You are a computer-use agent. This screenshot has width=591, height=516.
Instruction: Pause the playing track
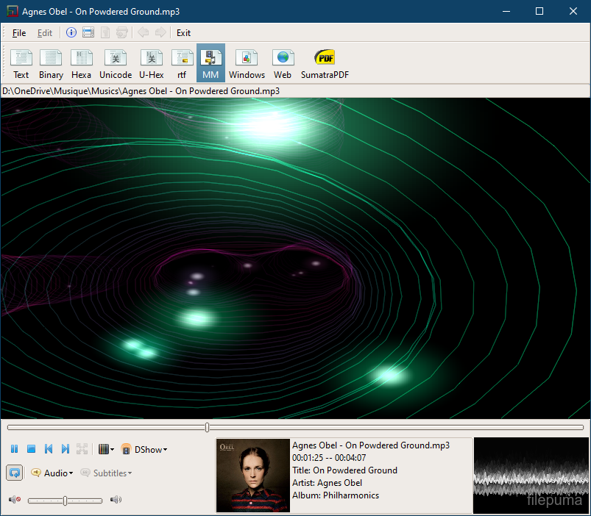14,449
